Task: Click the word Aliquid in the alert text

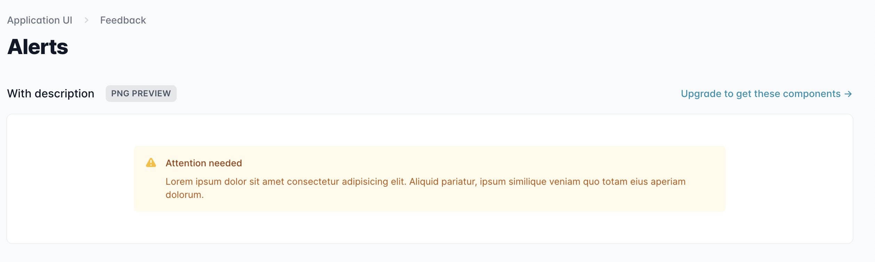Action: (424, 182)
